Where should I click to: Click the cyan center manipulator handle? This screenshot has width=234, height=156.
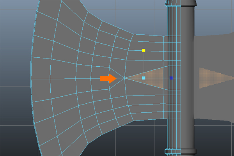(144, 78)
